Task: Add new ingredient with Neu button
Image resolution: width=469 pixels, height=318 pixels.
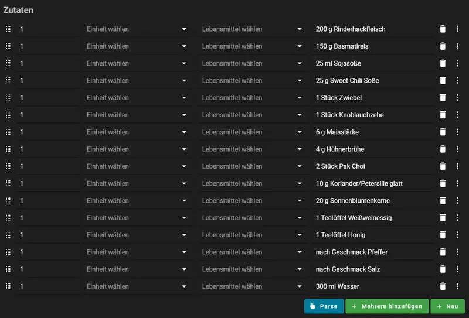Action: coord(447,306)
